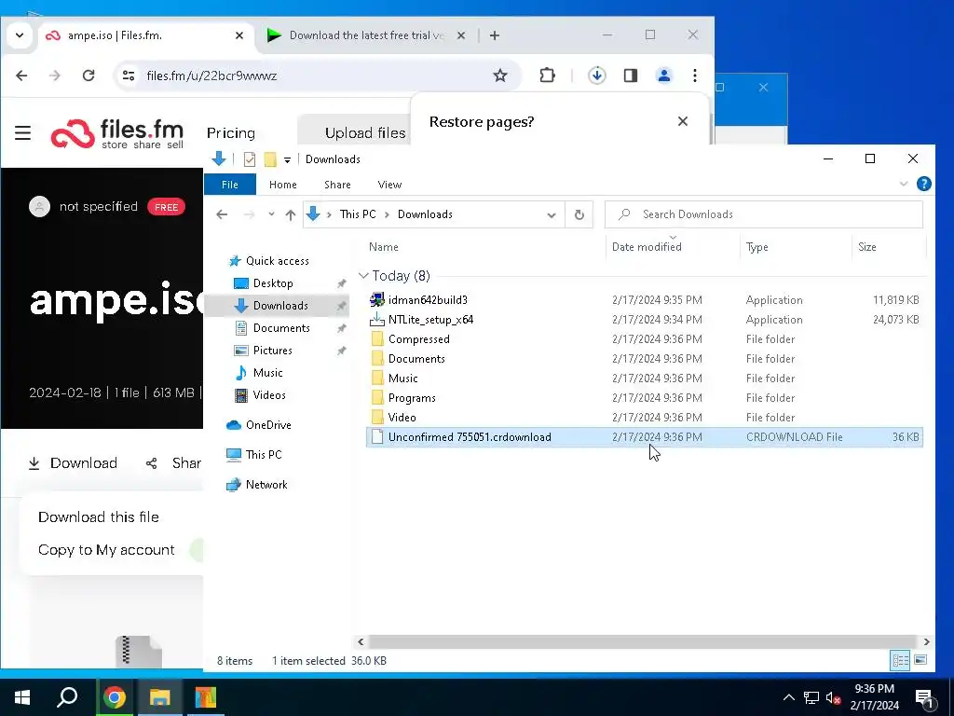The image size is (954, 716).
Task: Open the Chrome extensions puzzle icon
Action: click(547, 76)
